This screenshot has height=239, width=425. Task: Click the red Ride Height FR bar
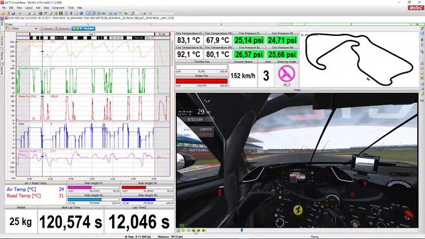[134, 187]
